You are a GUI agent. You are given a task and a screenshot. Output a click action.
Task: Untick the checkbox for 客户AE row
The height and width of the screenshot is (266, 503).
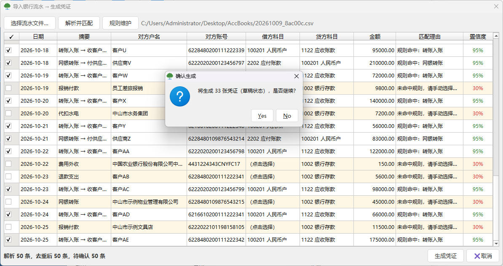9,240
